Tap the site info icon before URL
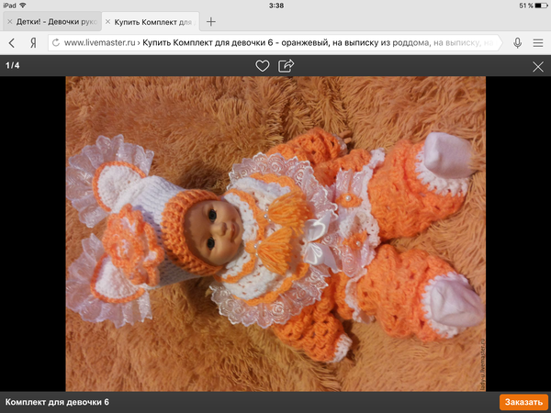Viewport: 551px width, 413px height. 56,43
